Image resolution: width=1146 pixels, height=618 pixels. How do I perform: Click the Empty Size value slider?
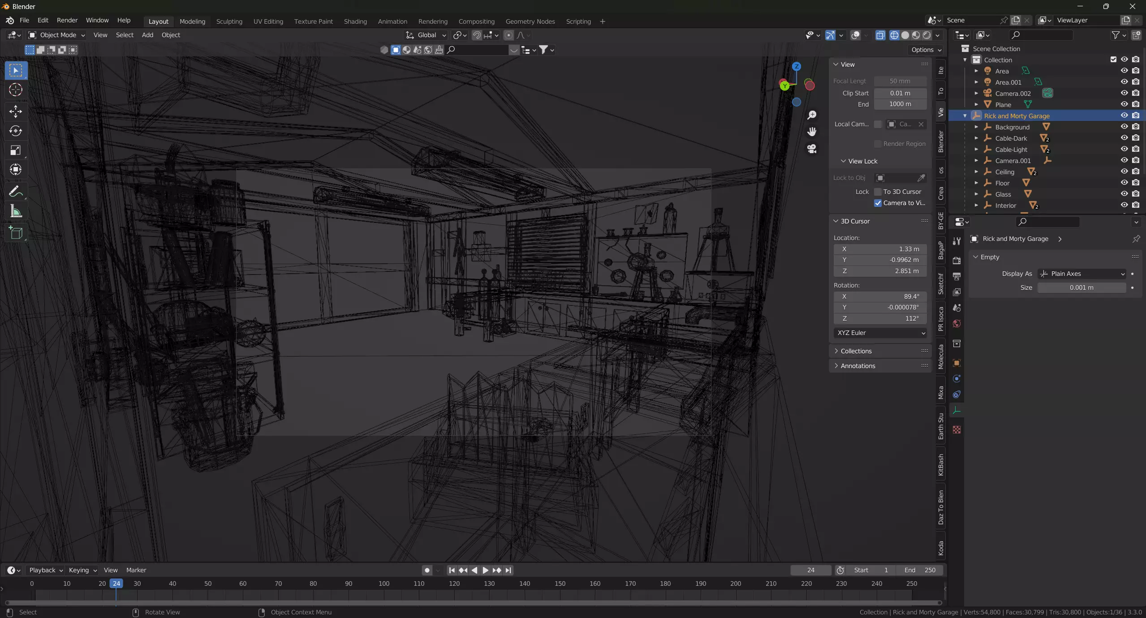(x=1082, y=288)
